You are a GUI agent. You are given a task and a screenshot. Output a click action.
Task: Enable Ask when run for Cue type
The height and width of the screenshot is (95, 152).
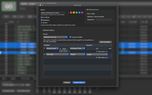pyautogui.click(x=97, y=58)
